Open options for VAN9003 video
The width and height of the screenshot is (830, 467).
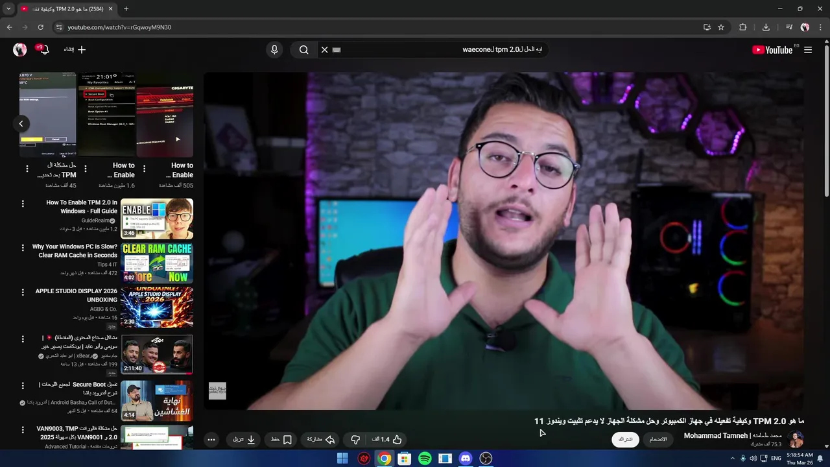[x=23, y=429]
